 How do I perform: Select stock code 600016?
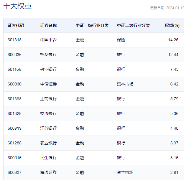[14, 158]
